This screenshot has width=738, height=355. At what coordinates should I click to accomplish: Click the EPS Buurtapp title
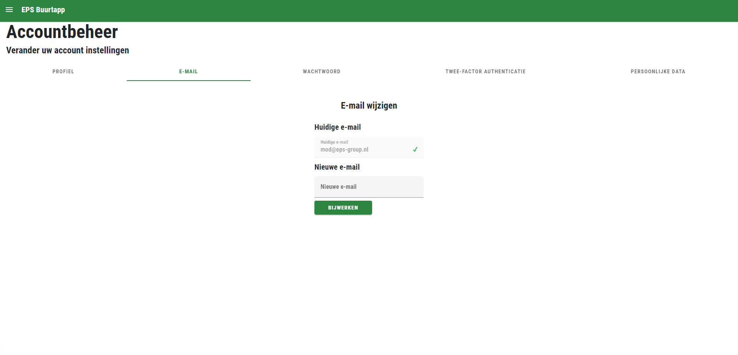tap(43, 10)
